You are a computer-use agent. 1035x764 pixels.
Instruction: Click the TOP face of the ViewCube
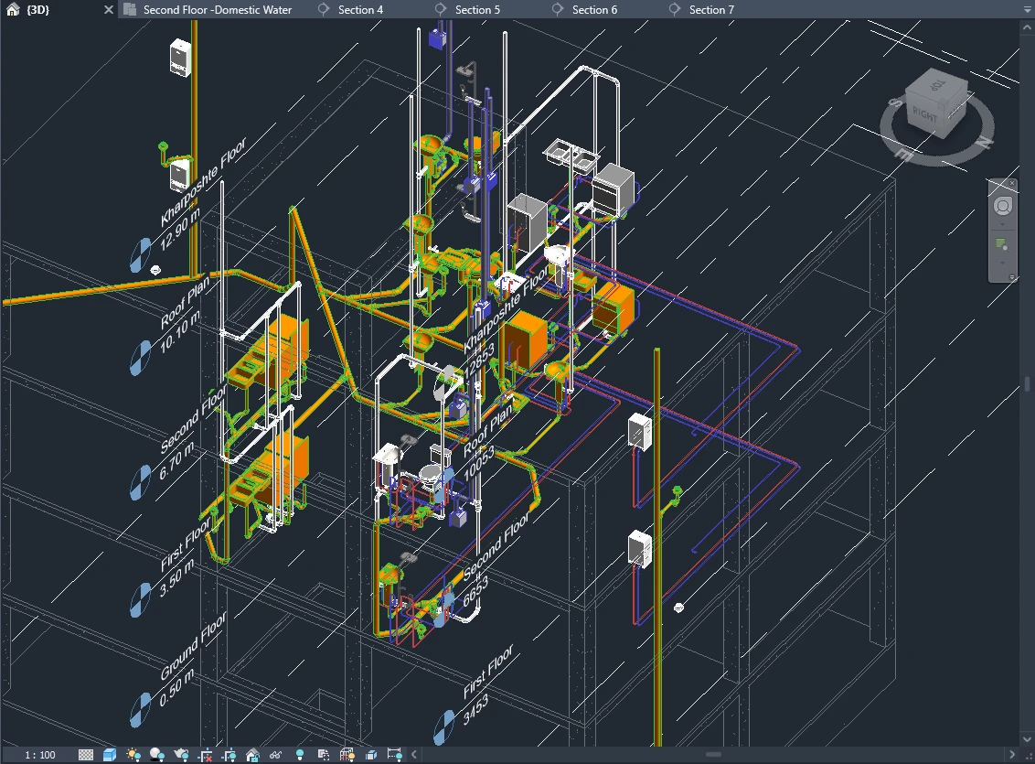point(935,86)
